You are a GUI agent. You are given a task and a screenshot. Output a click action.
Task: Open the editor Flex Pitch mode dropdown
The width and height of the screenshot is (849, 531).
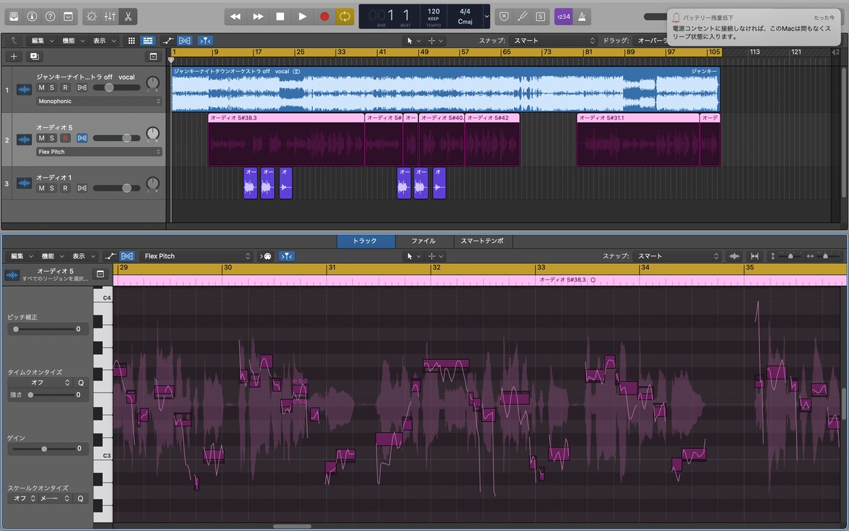[x=198, y=256]
